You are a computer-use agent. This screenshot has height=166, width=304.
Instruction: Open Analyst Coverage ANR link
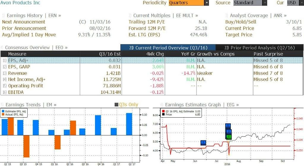[x=258, y=15]
